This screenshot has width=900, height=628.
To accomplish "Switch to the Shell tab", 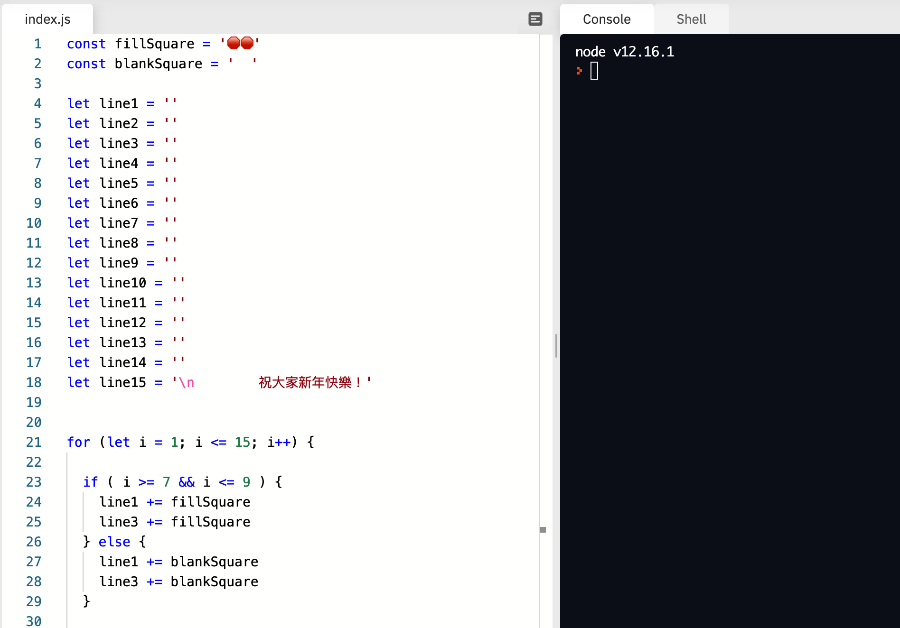I will point(691,19).
